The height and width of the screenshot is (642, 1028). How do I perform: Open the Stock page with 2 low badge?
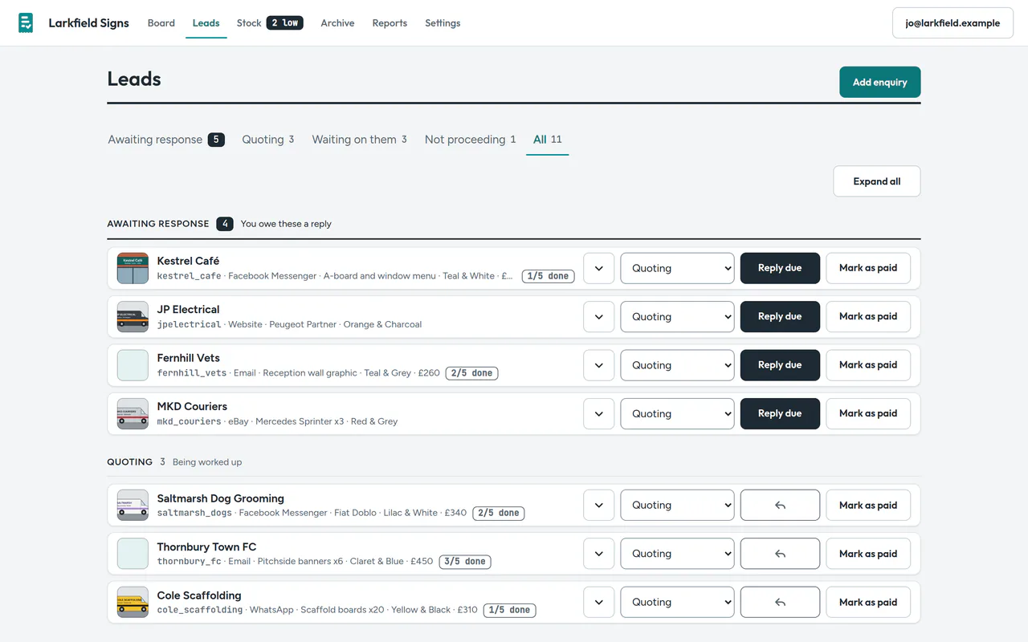270,23
